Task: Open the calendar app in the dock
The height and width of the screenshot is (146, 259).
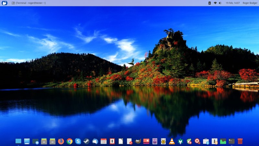Action: 104,141
